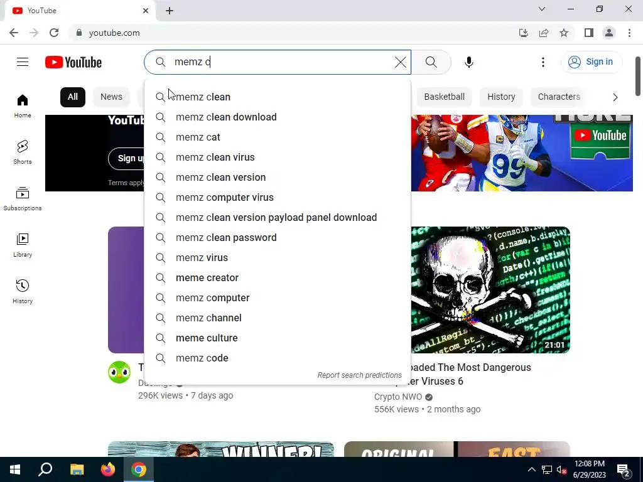Select the All filter chip
This screenshot has height=482, width=643.
(x=73, y=97)
